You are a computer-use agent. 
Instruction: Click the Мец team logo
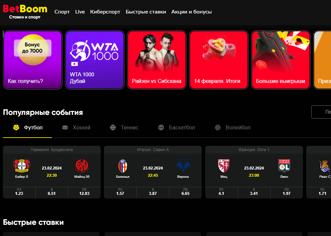[224, 166]
